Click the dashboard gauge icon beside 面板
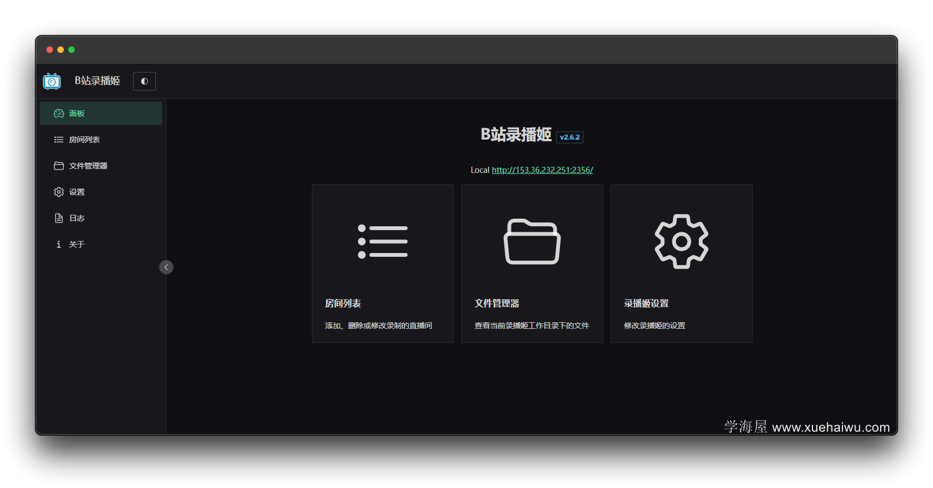This screenshot has height=488, width=933. 59,113
